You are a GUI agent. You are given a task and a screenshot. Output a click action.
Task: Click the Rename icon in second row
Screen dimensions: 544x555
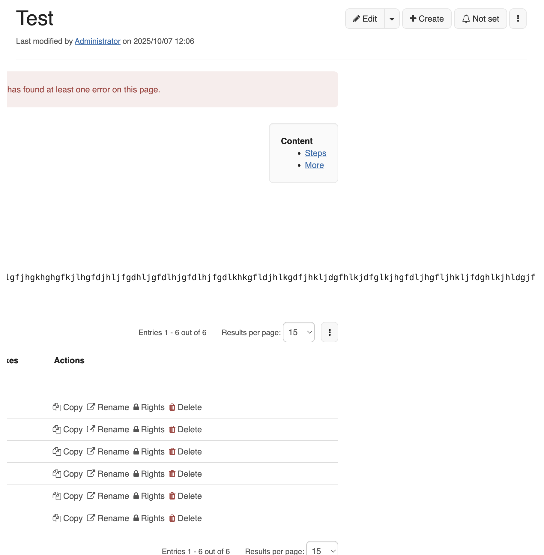point(91,429)
